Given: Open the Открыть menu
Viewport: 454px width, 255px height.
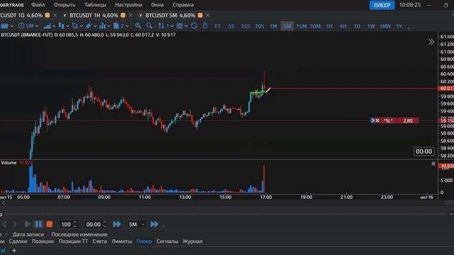Looking at the screenshot, I should click(x=65, y=5).
